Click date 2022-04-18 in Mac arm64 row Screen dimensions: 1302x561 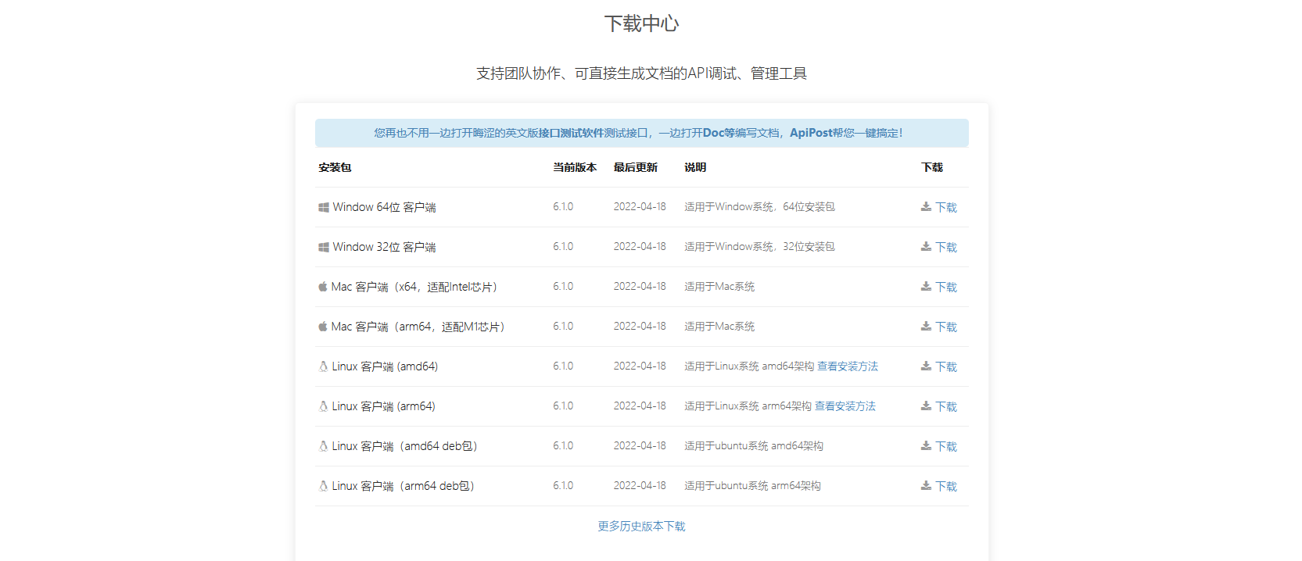[640, 327]
